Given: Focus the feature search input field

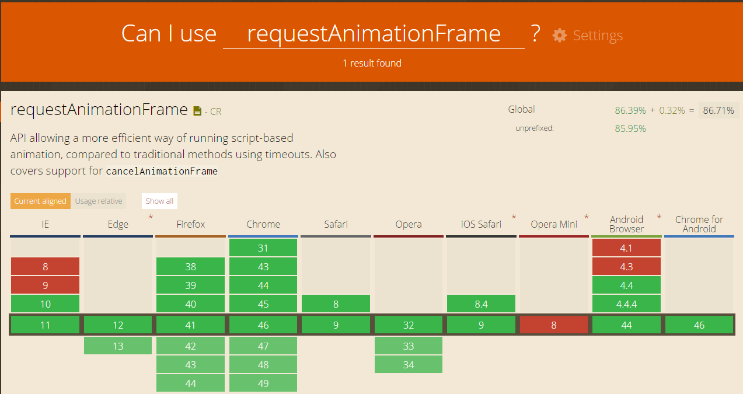Looking at the screenshot, I should [x=374, y=33].
